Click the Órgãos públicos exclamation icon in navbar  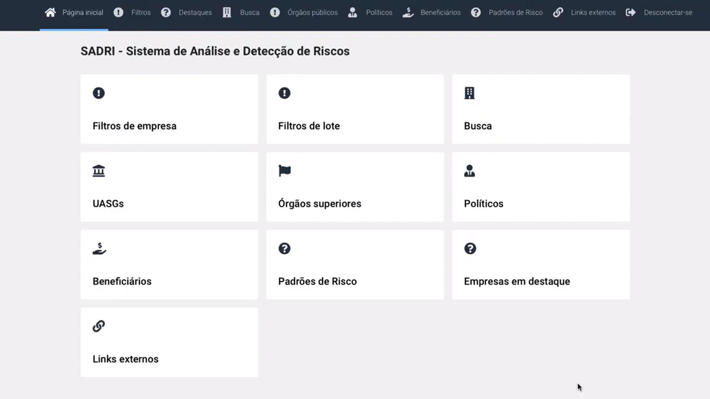click(275, 12)
